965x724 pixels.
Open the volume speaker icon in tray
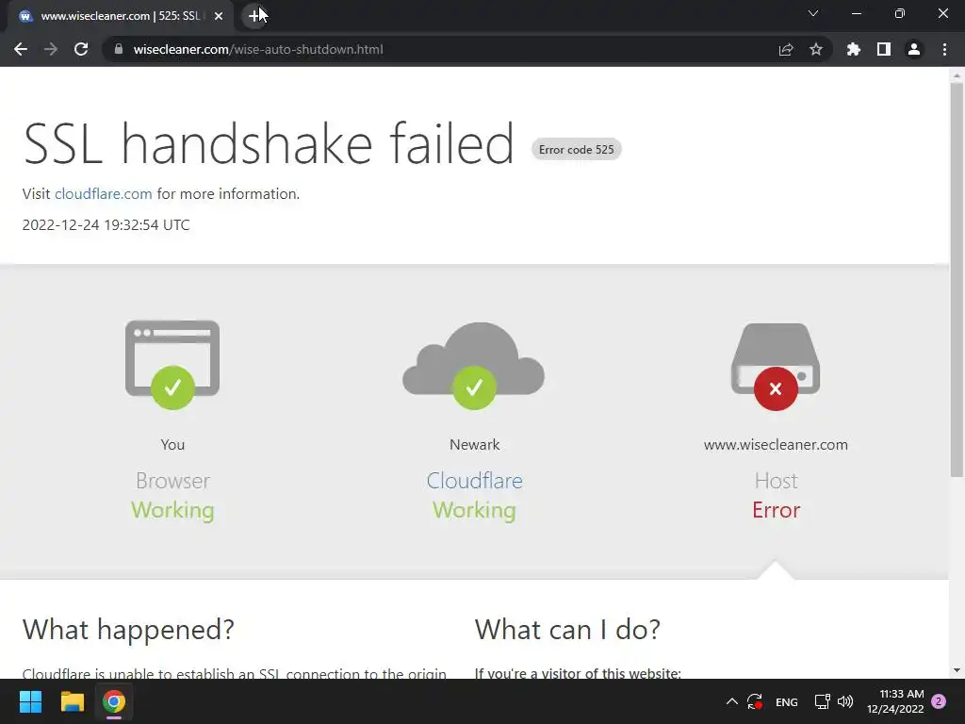[845, 701]
